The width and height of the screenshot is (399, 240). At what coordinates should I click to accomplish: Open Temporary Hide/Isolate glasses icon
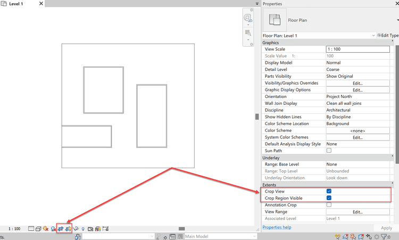pos(76,229)
